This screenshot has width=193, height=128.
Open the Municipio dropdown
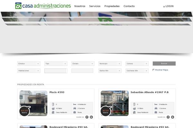click(110, 64)
